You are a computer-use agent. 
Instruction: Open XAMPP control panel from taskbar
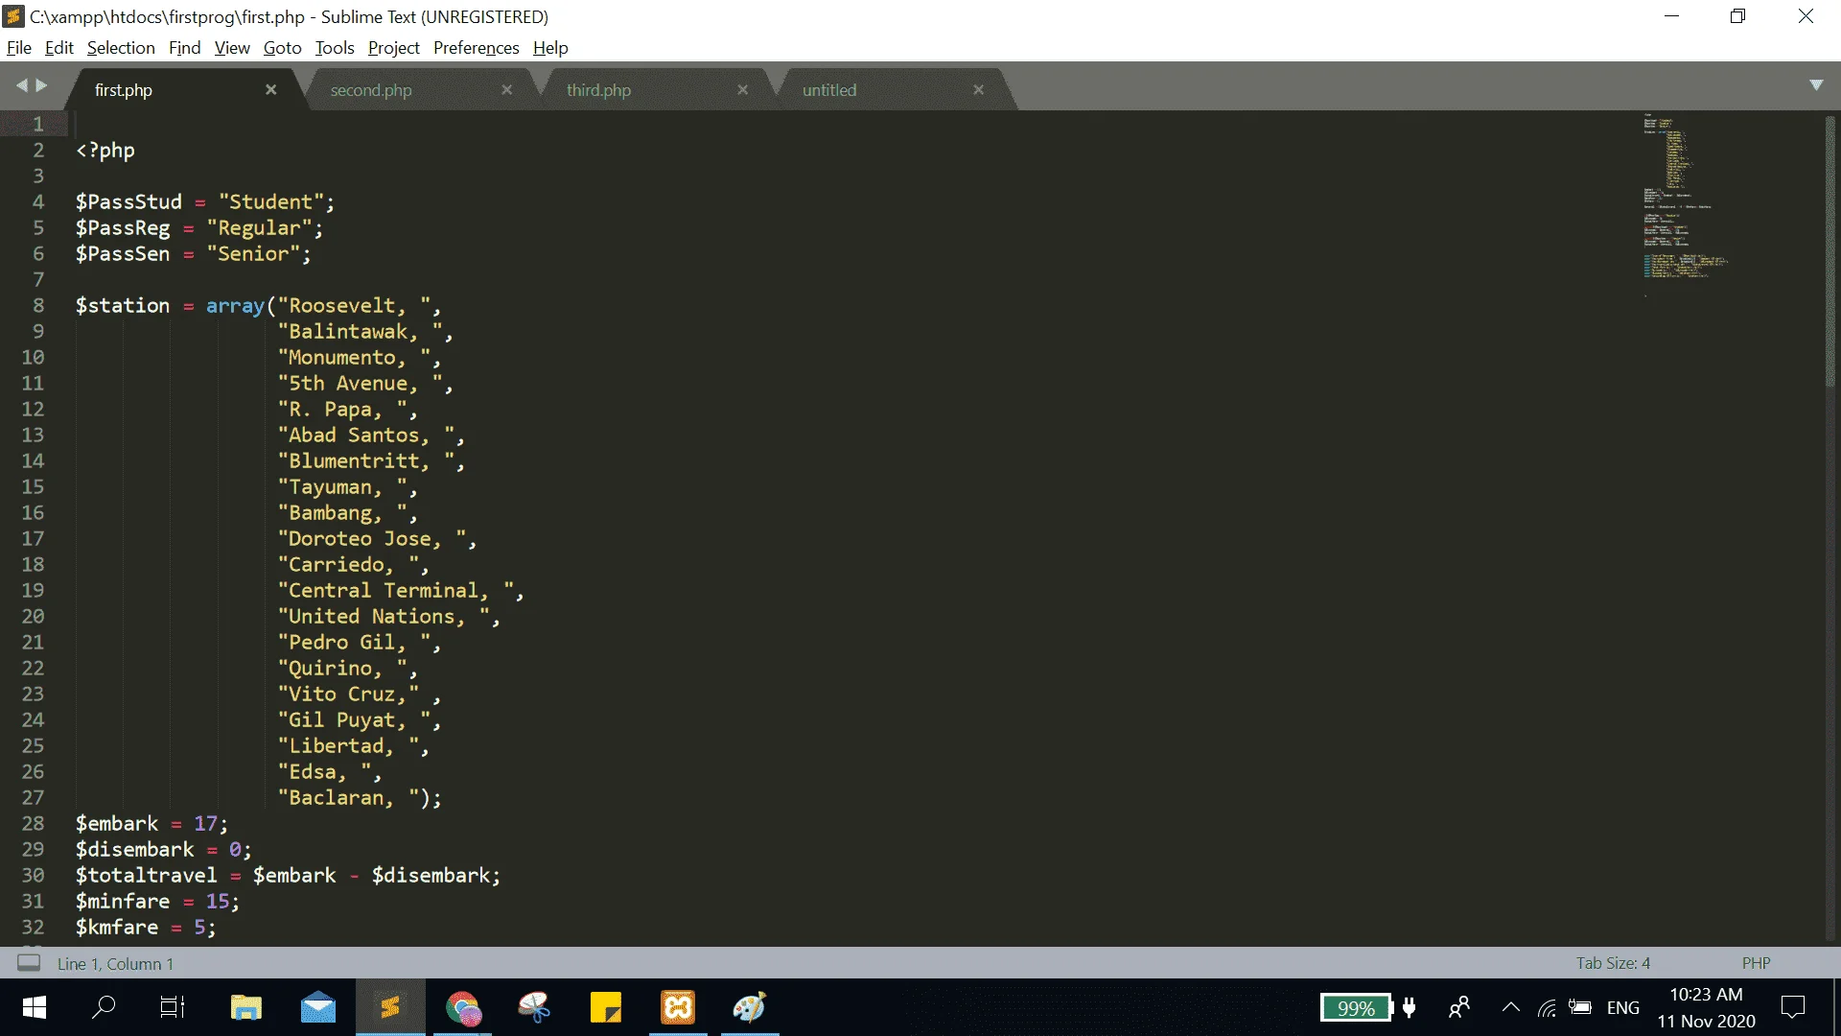pyautogui.click(x=678, y=1007)
